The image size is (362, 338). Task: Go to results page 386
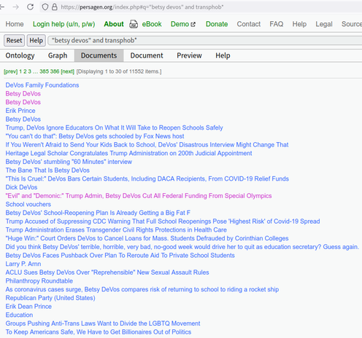pos(55,71)
